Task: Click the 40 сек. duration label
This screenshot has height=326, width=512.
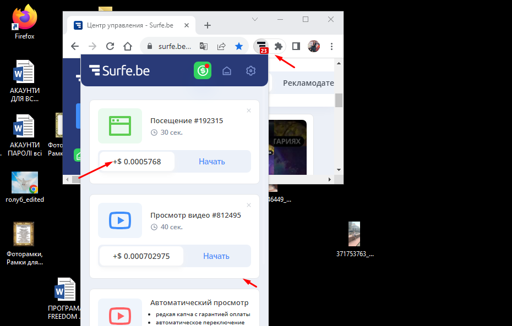Action: click(167, 227)
